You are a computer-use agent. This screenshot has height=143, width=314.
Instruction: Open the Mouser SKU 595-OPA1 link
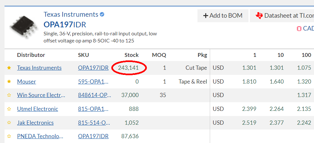(x=93, y=82)
